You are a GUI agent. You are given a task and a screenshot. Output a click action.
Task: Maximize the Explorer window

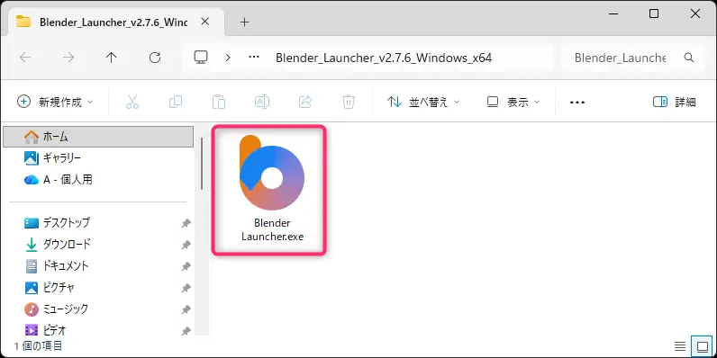tap(654, 13)
